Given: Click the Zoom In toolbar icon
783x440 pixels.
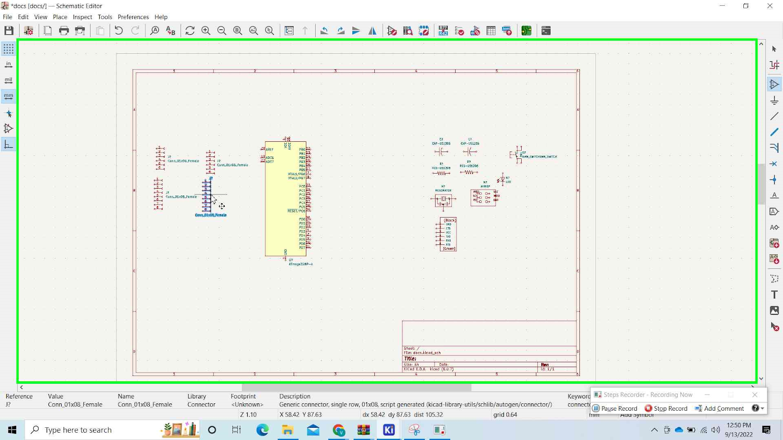Looking at the screenshot, I should [206, 31].
